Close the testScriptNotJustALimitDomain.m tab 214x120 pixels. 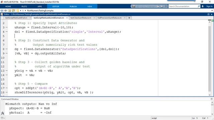[x=67, y=18]
